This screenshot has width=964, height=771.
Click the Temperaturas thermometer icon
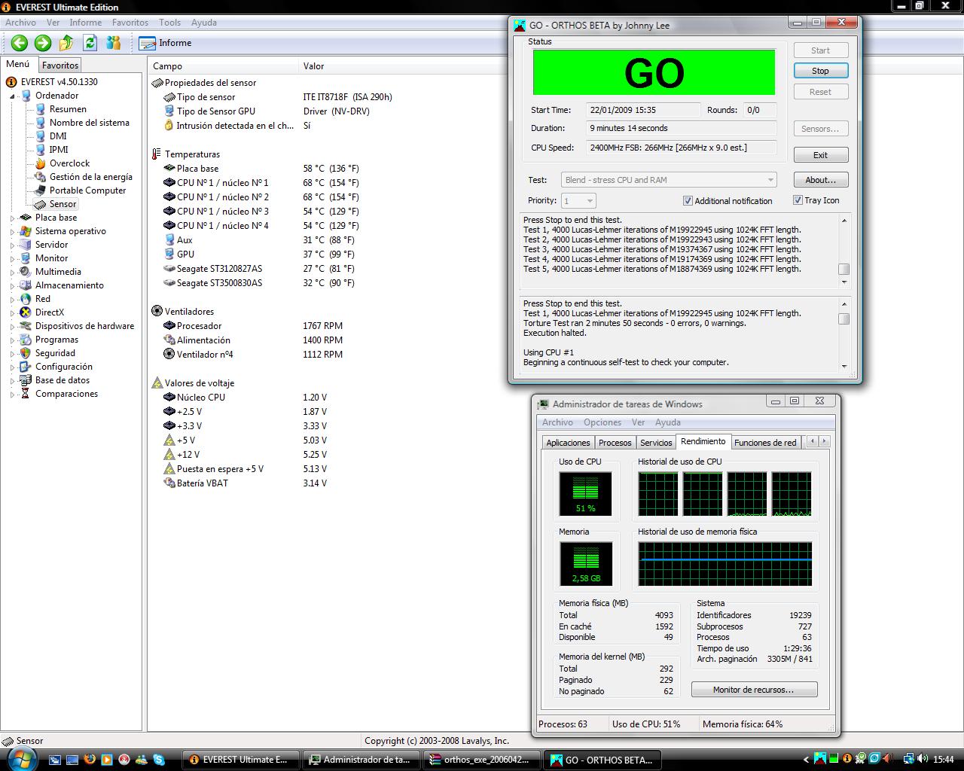pyautogui.click(x=157, y=154)
